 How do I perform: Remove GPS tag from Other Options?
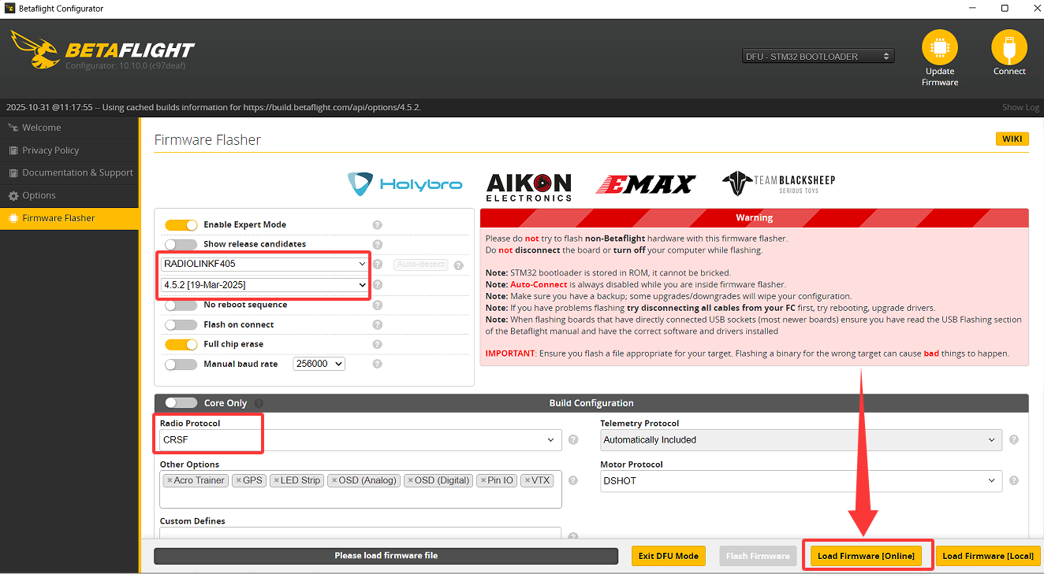237,480
